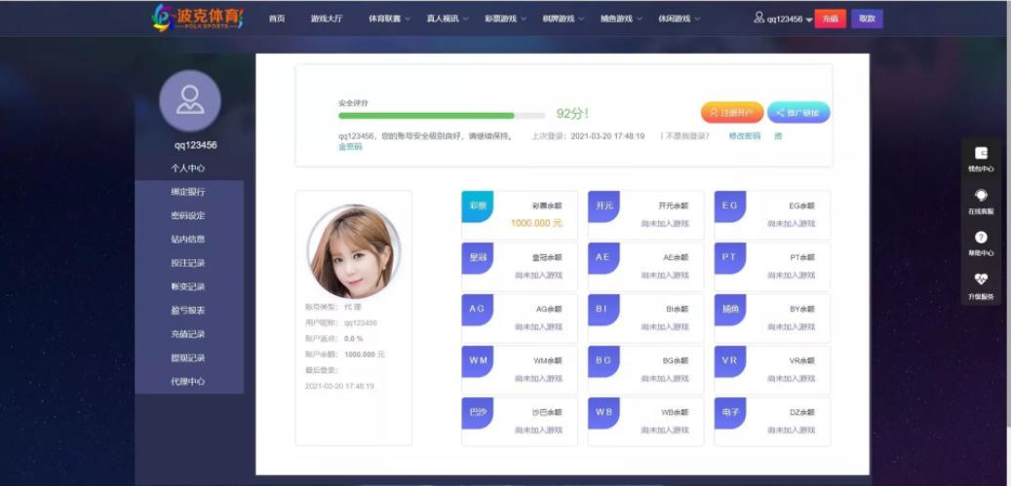
Task: Click the 皇冠 platform badge
Action: pos(478,257)
